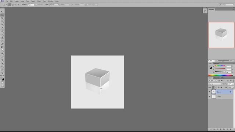
Task: Switch to the Channels tab
Action: [216, 78]
